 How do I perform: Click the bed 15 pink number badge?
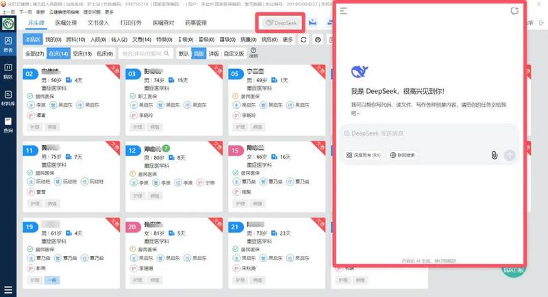point(235,151)
